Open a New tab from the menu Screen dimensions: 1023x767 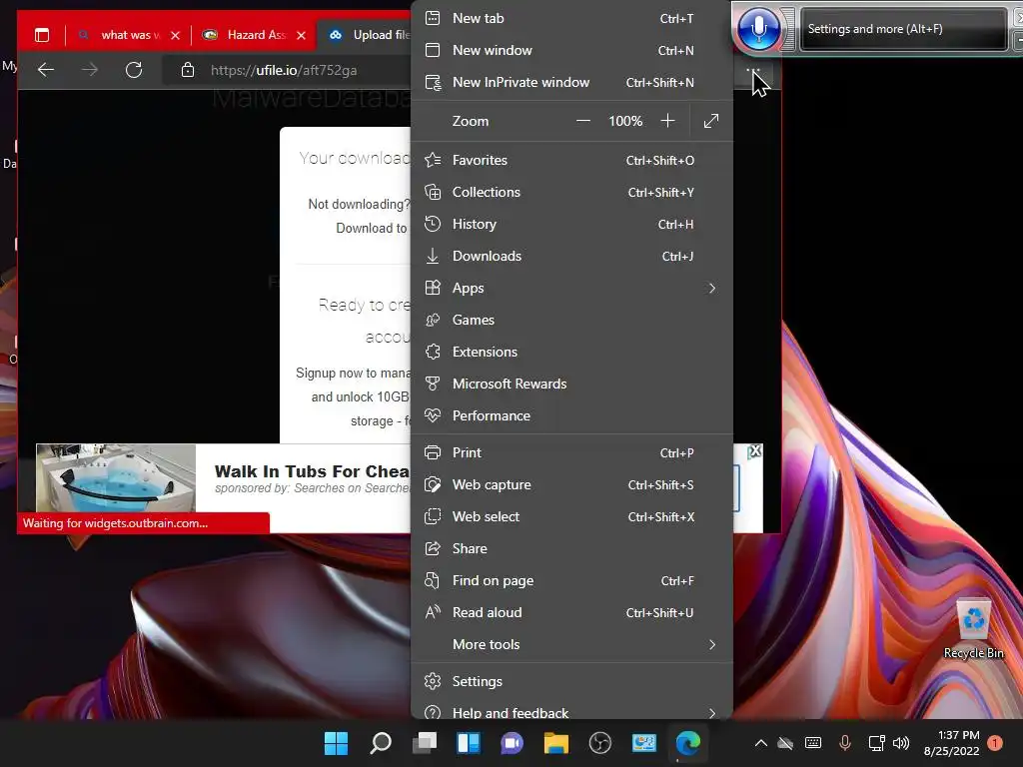(571, 18)
